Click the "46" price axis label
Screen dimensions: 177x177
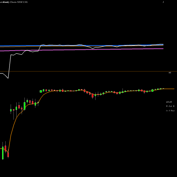[x=170, y=73]
